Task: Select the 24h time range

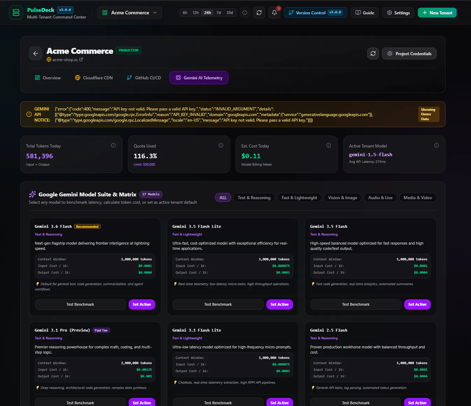Action: pos(208,13)
